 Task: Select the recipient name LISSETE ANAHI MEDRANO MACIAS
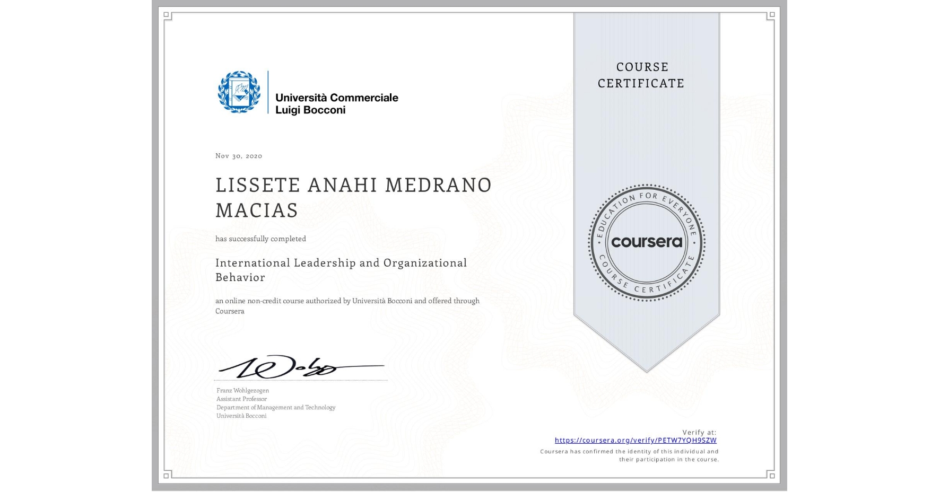(x=353, y=198)
